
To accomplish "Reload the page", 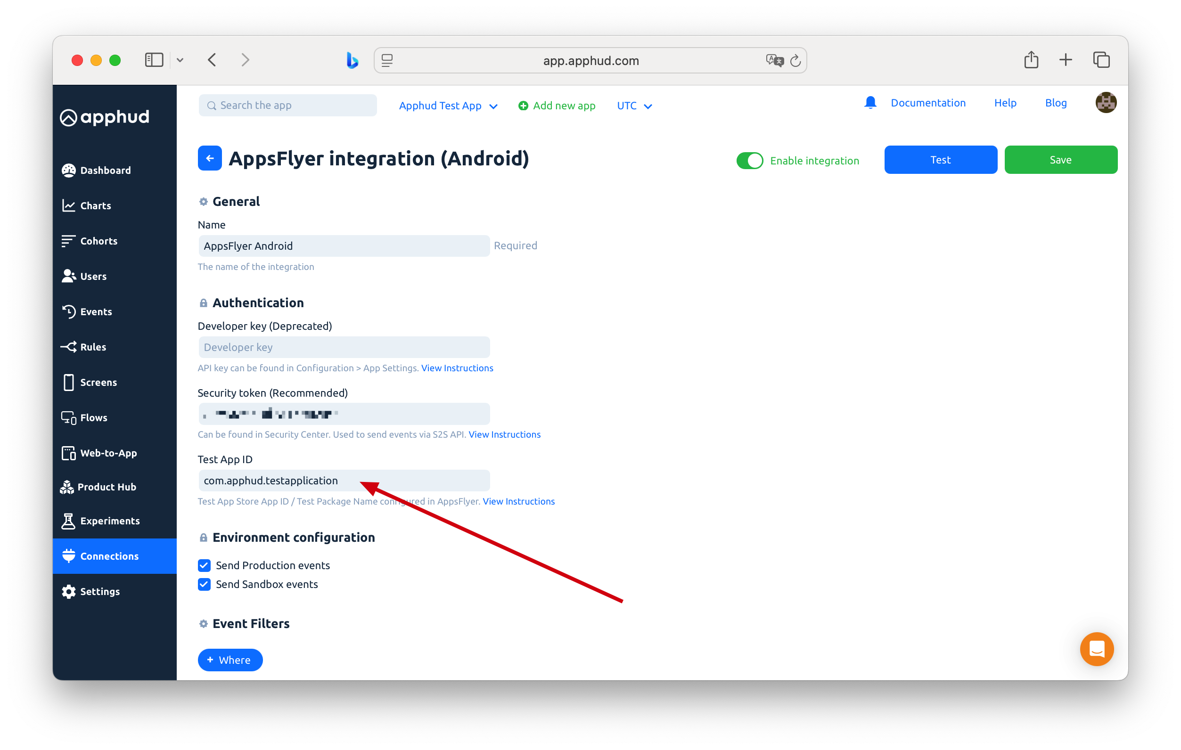I will [x=796, y=60].
